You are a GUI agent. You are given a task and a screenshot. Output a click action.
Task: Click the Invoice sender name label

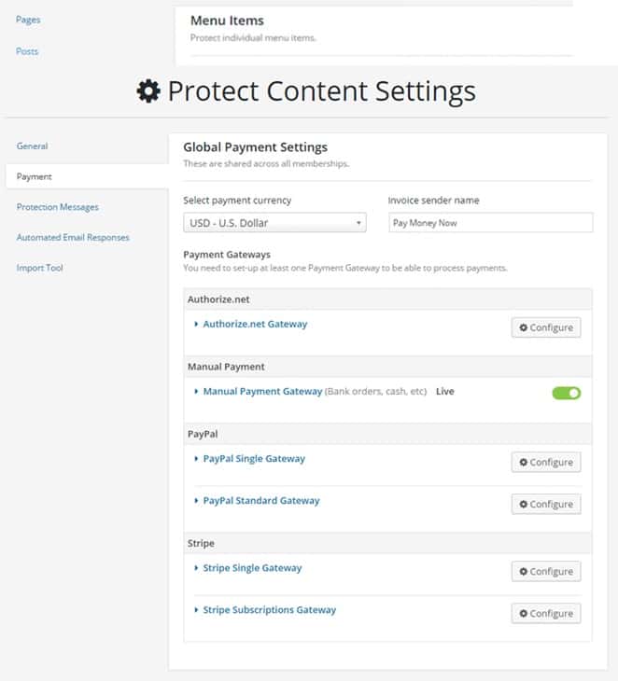click(x=434, y=201)
